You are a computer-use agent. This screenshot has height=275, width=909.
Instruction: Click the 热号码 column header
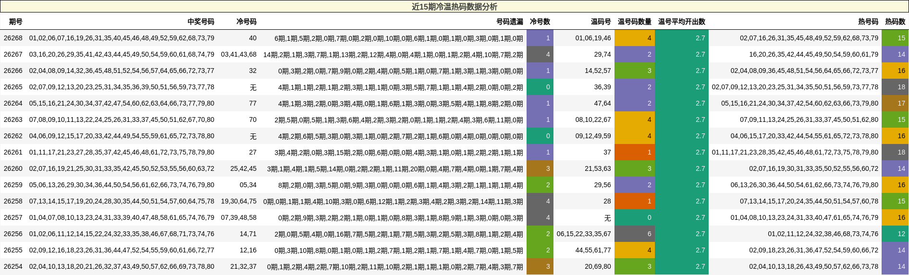[x=868, y=22]
